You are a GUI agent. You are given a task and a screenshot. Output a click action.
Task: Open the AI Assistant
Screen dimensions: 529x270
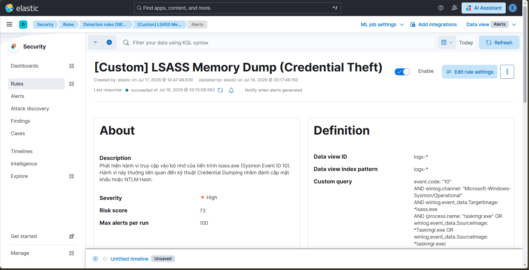click(484, 8)
